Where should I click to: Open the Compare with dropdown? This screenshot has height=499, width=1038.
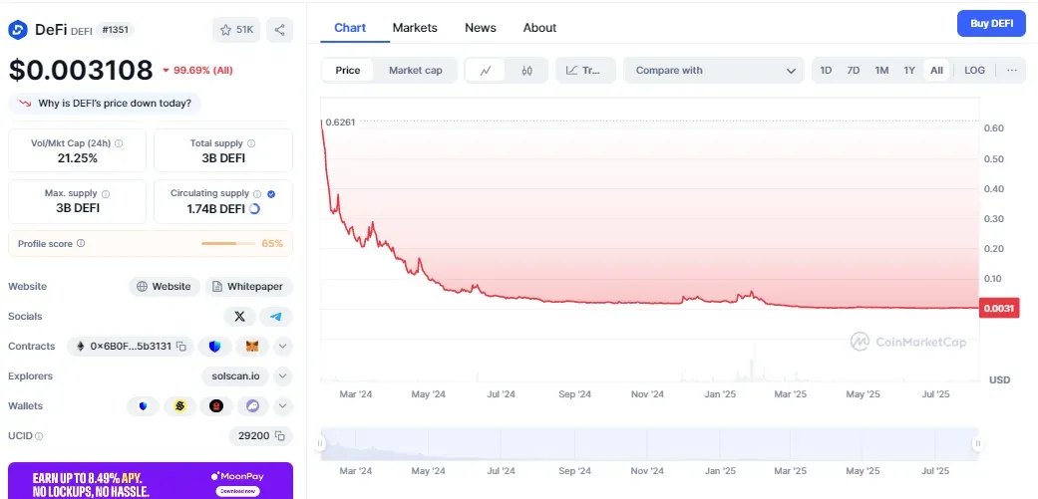click(714, 71)
